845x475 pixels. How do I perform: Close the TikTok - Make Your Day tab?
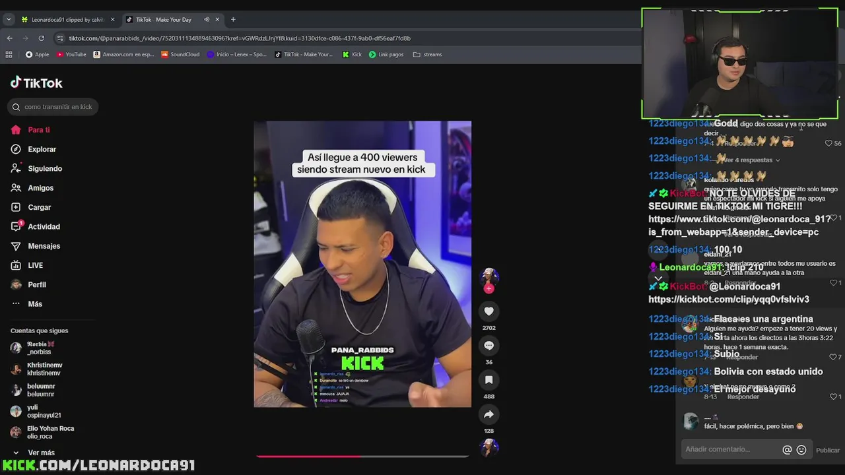pos(217,19)
